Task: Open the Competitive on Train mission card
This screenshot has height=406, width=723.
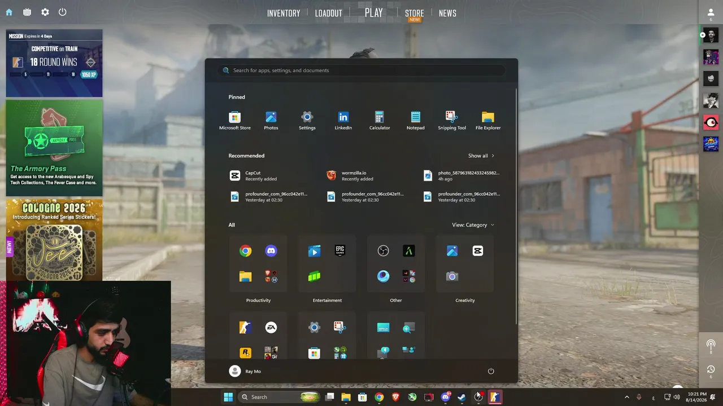Action: (x=54, y=63)
